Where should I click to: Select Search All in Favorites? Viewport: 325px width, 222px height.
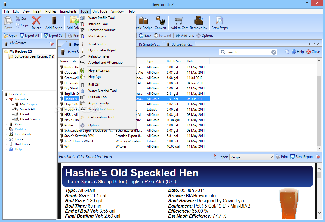click(27, 109)
